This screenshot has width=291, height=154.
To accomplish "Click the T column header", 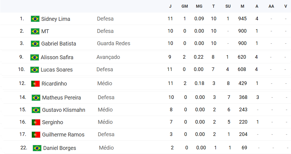I will click(214, 6).
